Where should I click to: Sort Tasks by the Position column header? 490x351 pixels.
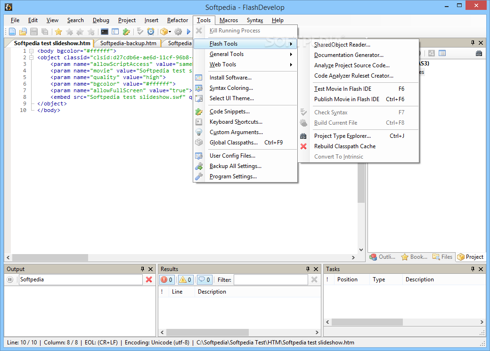click(x=351, y=279)
